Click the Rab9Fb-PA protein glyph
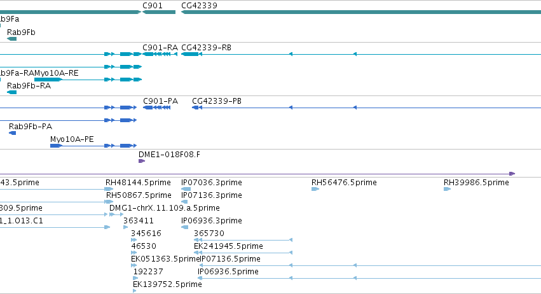 tap(13, 133)
